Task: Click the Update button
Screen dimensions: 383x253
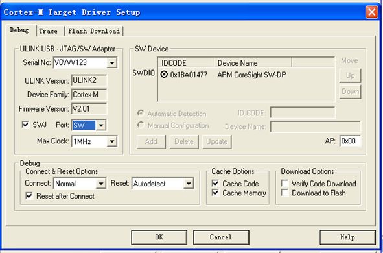Action: [216, 141]
